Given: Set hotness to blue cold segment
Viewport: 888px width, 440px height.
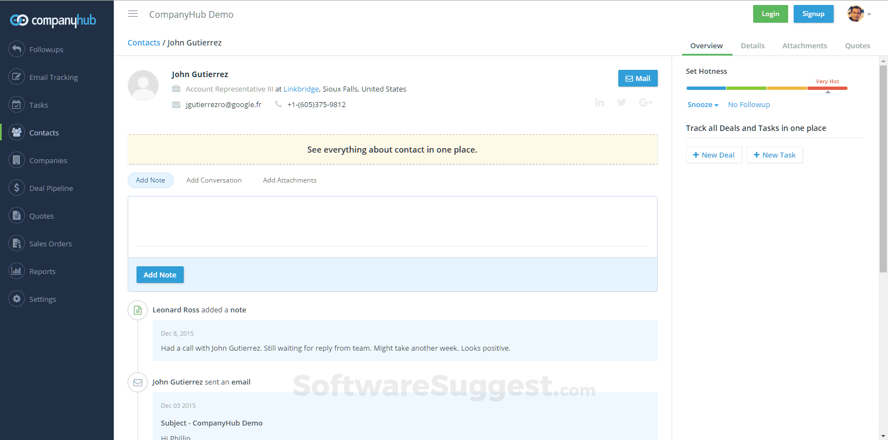Looking at the screenshot, I should 706,88.
